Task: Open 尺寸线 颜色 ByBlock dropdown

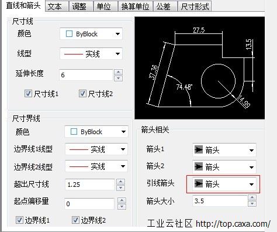Action: pos(91,34)
